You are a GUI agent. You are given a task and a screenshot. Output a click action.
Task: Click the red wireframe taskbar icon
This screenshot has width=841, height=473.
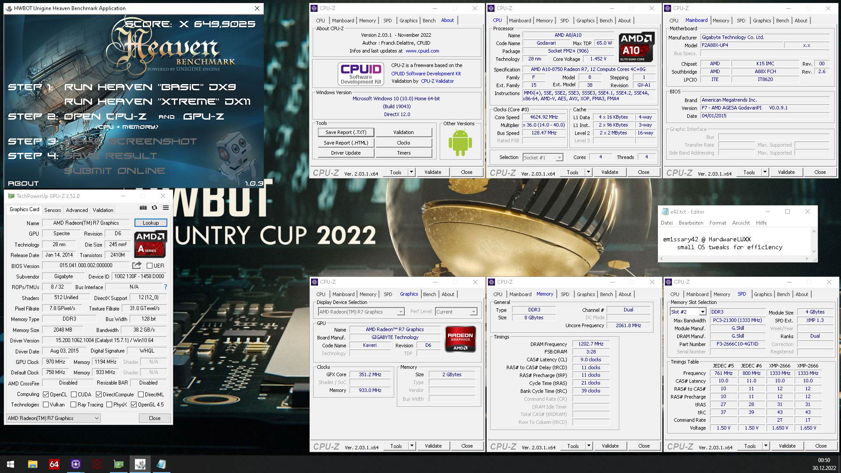point(97,464)
